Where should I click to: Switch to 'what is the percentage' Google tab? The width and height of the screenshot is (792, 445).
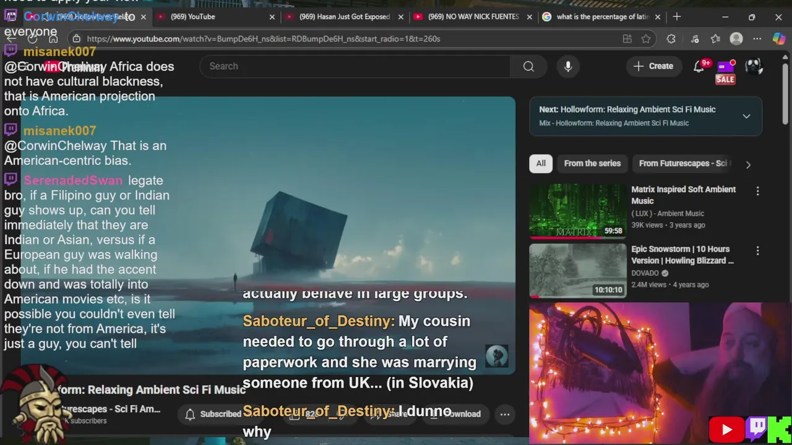tap(600, 17)
